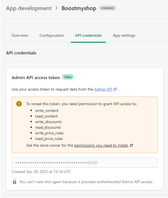The image size is (168, 198).
Task: Click the breadcrumb chevron arrow icon
Action: (57, 8)
